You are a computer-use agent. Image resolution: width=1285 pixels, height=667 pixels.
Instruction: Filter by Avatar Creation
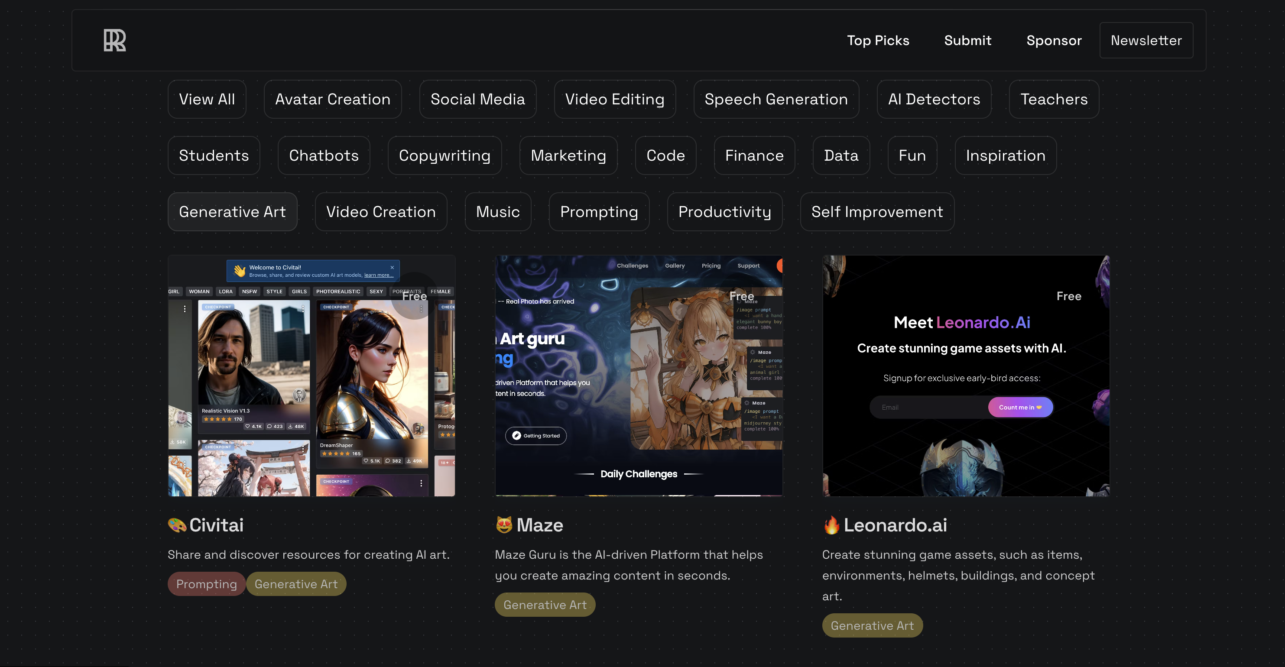tap(333, 99)
